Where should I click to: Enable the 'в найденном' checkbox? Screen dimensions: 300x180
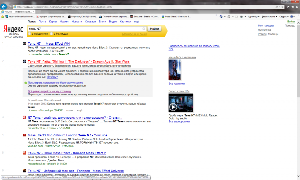[29, 34]
